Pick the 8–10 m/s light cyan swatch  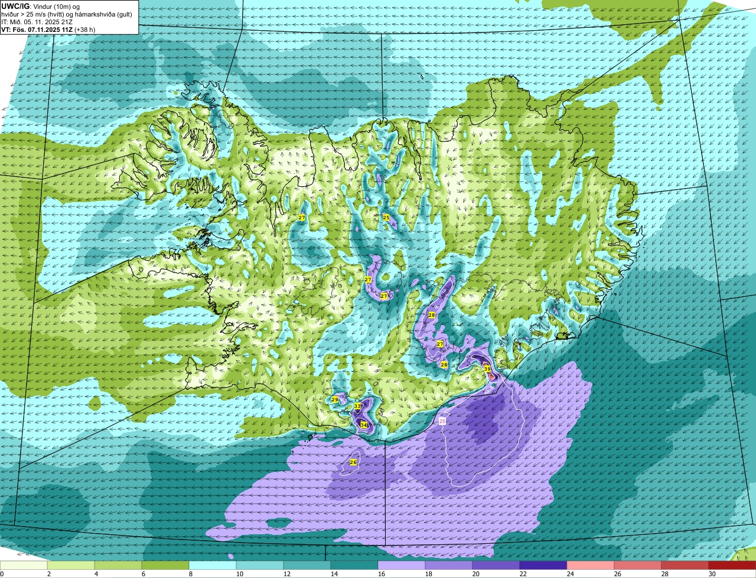213,566
